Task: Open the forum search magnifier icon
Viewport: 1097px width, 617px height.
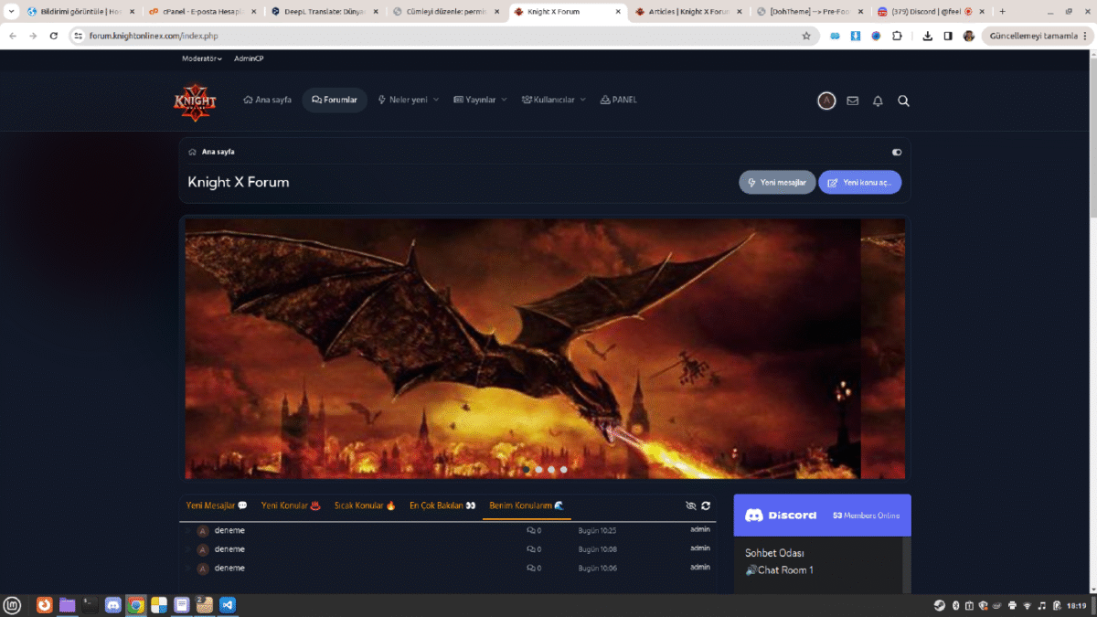Action: (x=903, y=101)
